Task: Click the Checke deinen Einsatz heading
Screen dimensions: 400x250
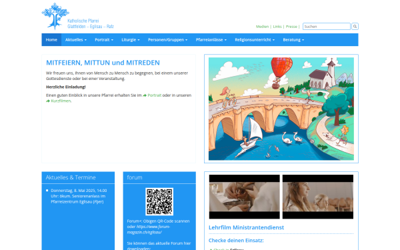Action: click(x=236, y=241)
